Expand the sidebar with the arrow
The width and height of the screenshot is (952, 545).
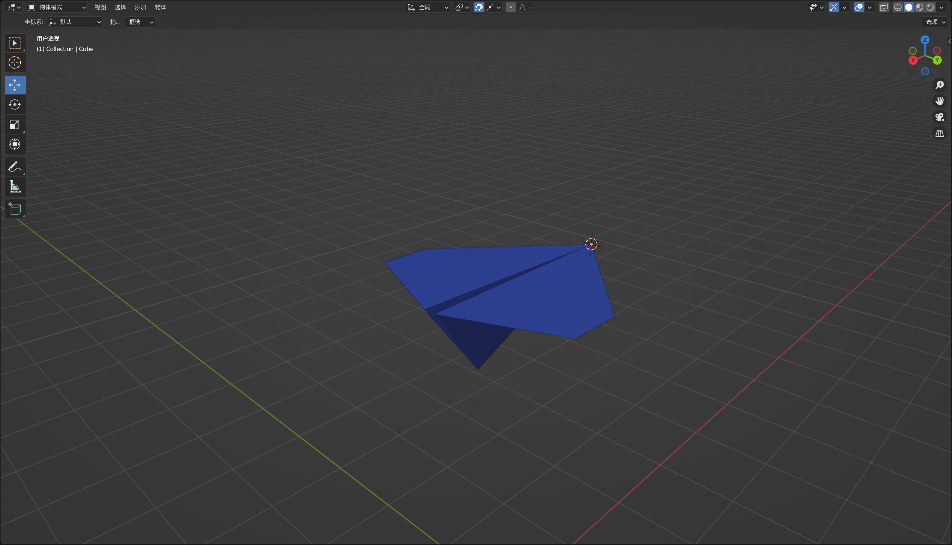(949, 41)
